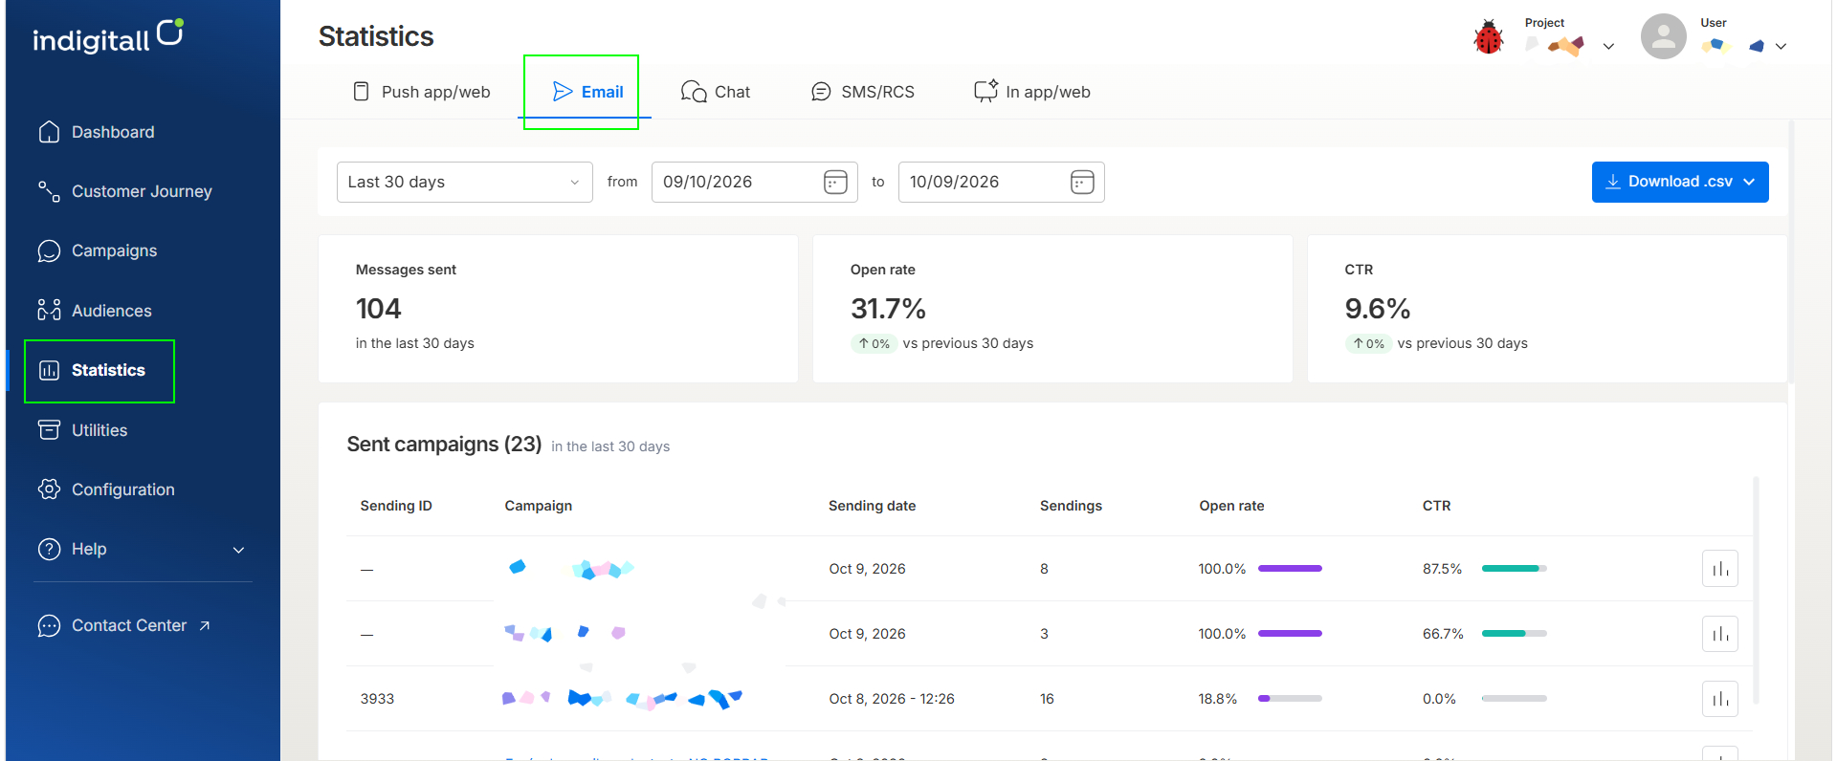Viewport: 1837px width, 761px height.
Task: Open the Last 30 days dropdown
Action: point(464,182)
